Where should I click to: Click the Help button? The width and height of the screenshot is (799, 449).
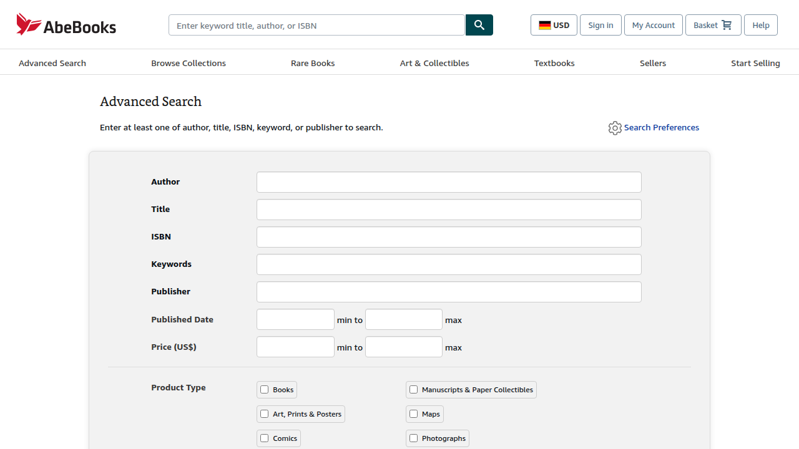point(761,25)
